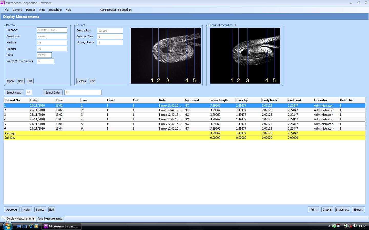Click Closing Heads field

pos(110,42)
